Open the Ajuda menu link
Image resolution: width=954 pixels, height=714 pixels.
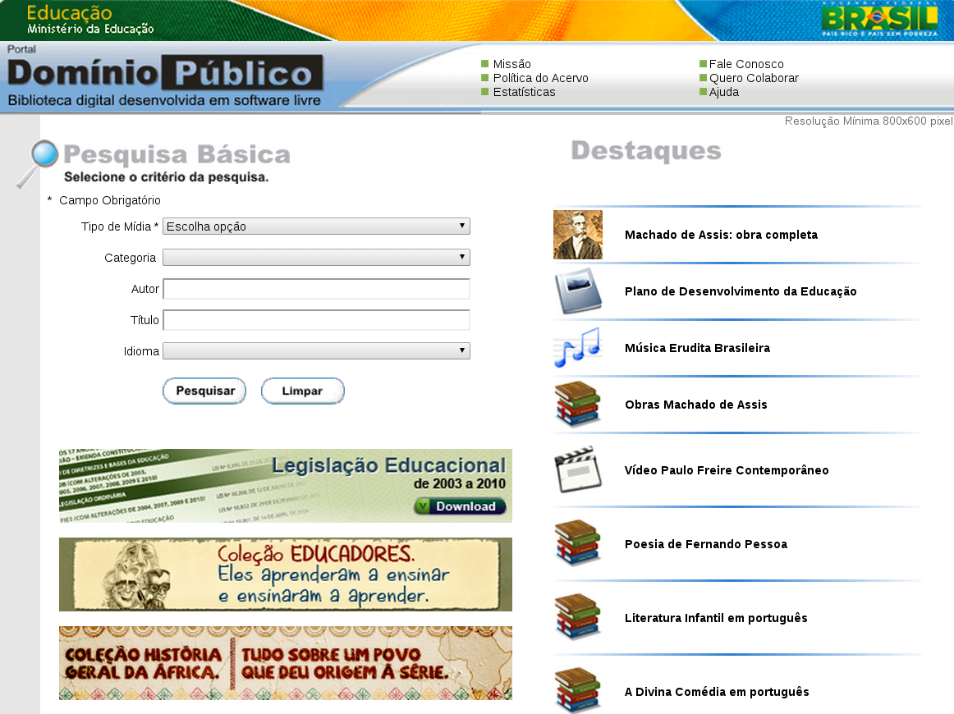click(x=723, y=92)
